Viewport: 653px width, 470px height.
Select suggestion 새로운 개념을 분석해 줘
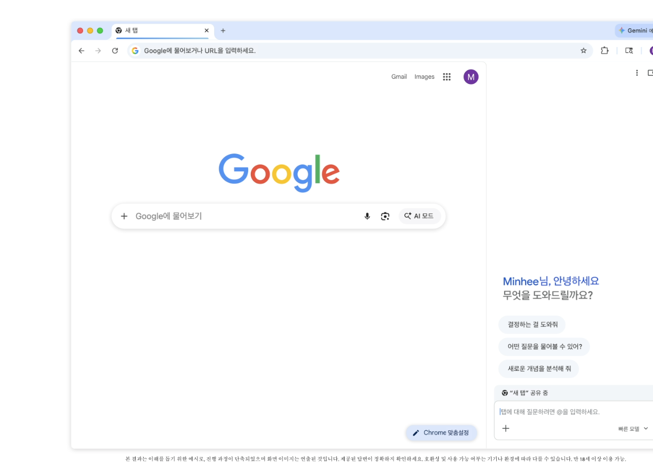coord(539,369)
